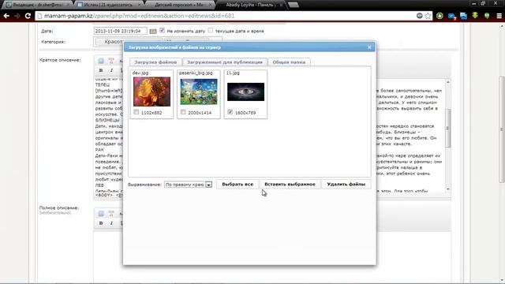Switch to the 'Общая папка' tab
This screenshot has width=505, height=284.
[x=289, y=62]
